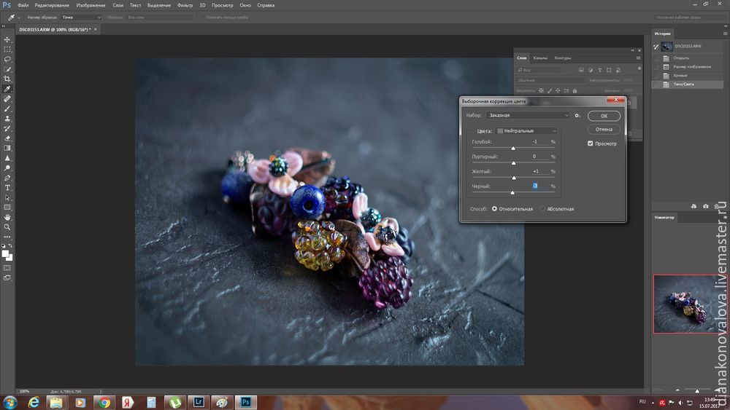
Task: Select the Type tool
Action: pyautogui.click(x=7, y=187)
